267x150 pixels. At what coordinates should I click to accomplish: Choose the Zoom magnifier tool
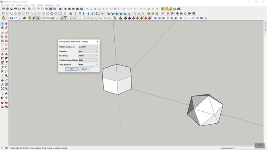tap(2, 84)
